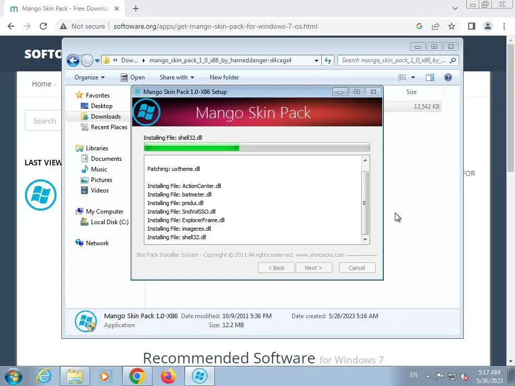
Task: Open the Music library
Action: [99, 169]
